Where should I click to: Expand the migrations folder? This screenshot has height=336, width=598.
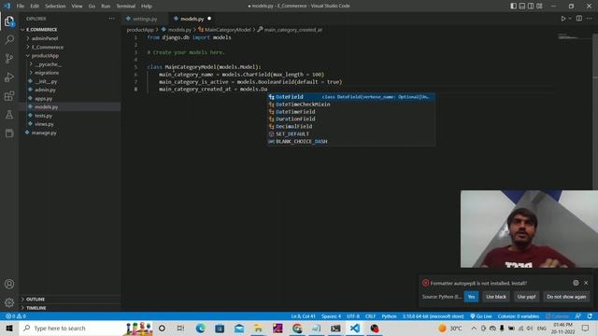tap(47, 73)
